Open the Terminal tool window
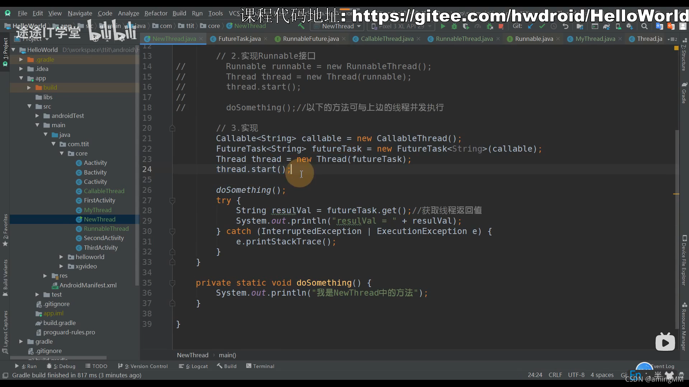 pos(260,366)
